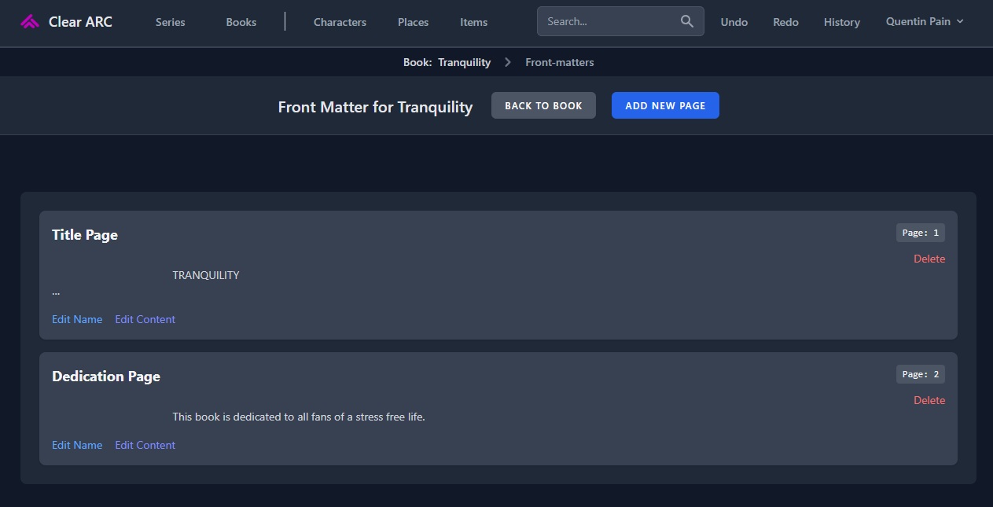Screen dimensions: 993x507
Task: Expand the user menu chevron
Action: (x=959, y=22)
